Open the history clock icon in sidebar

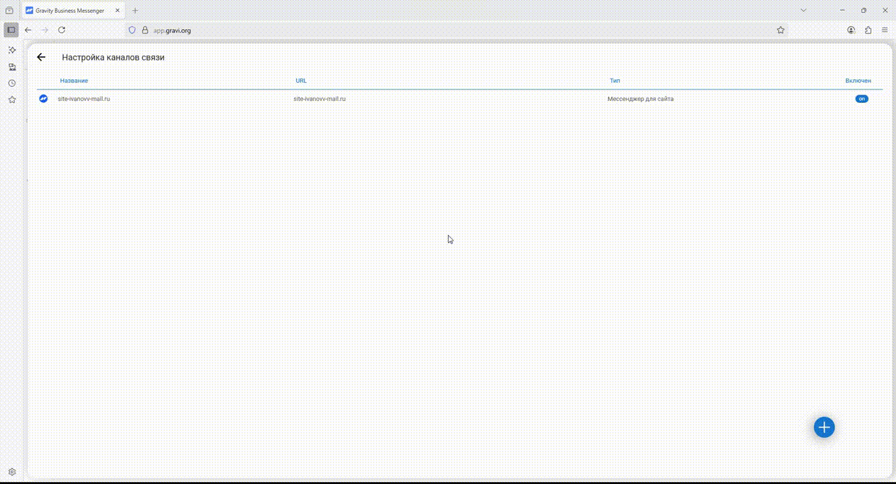(x=11, y=83)
